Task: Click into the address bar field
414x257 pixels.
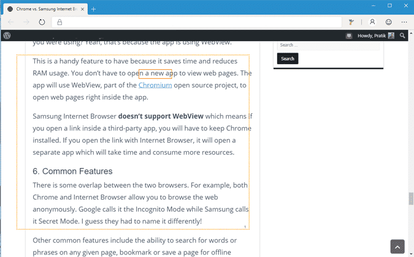Action: 197,22
